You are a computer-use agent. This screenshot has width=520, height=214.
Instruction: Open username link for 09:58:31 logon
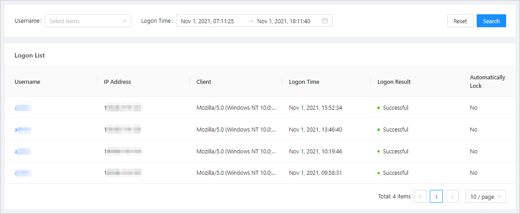tap(23, 173)
